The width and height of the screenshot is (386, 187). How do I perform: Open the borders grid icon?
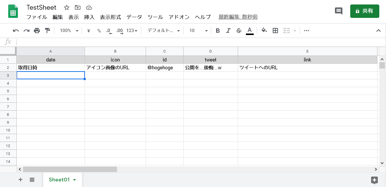pyautogui.click(x=275, y=31)
